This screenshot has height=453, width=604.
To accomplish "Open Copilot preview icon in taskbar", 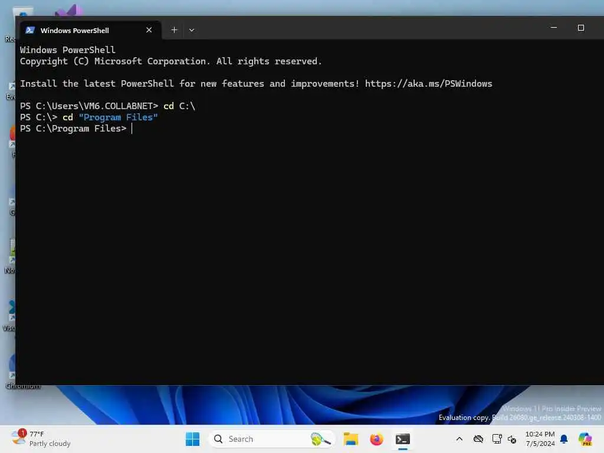I will tap(585, 439).
